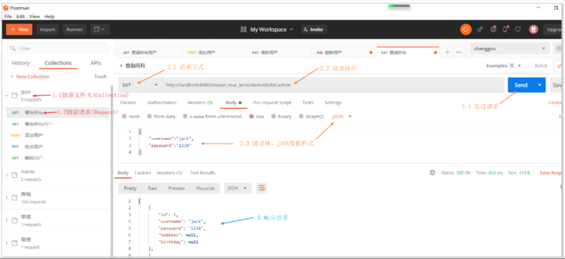Open the satellite capture requests icon
565x259 pixels.
480,29
